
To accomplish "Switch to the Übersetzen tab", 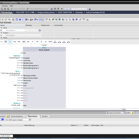I will point(33,116).
